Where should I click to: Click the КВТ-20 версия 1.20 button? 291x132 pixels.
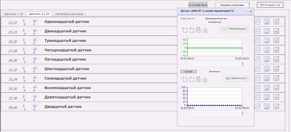270,5
